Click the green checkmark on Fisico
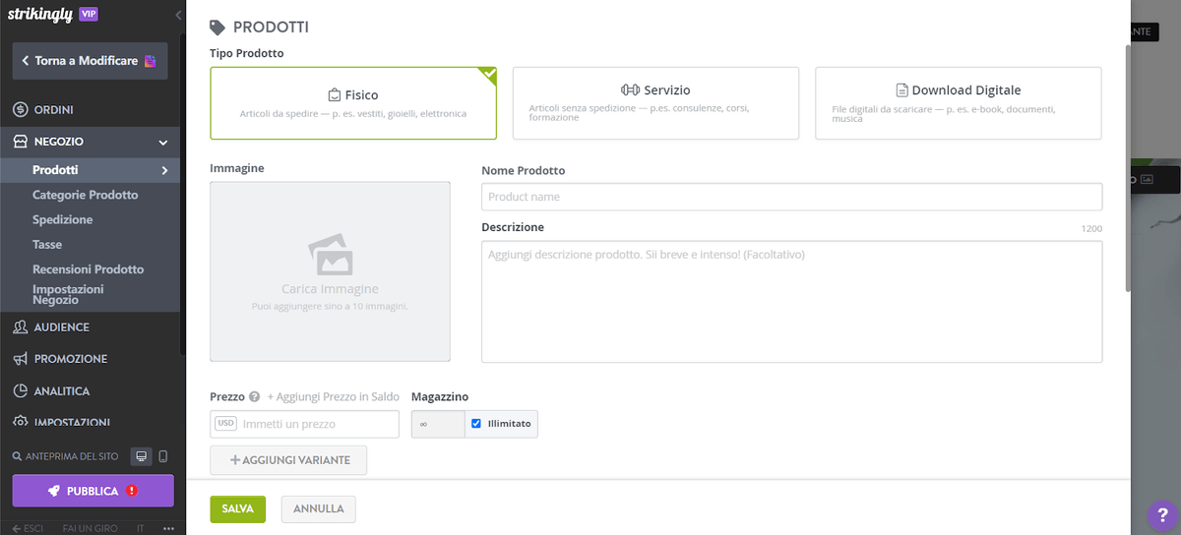Screen dimensions: 1181x535 pos(487,75)
